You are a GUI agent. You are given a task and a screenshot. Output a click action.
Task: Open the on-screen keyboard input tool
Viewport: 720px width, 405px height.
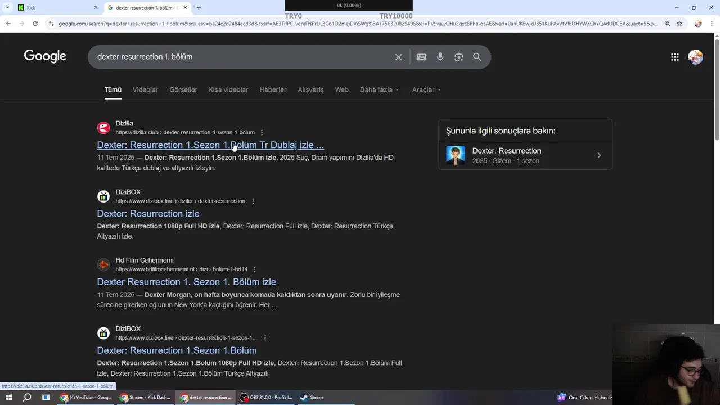point(421,57)
